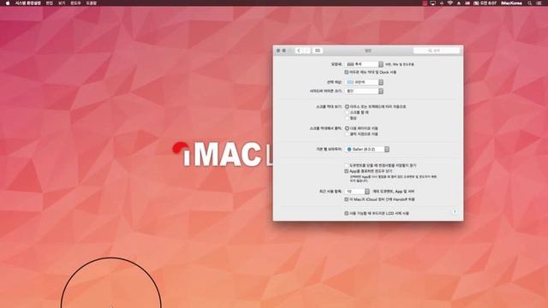Open the Wi-Fi status menu
This screenshot has height=308, width=548.
[450, 3]
